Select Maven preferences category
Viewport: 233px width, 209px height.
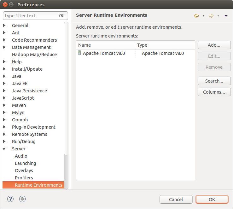pos(19,105)
